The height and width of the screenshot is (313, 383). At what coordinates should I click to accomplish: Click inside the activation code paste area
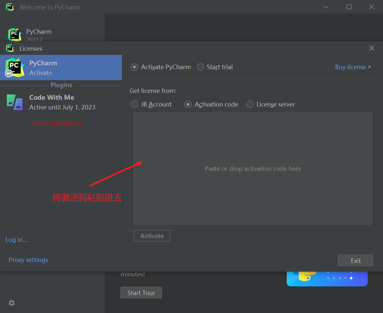[253, 169]
